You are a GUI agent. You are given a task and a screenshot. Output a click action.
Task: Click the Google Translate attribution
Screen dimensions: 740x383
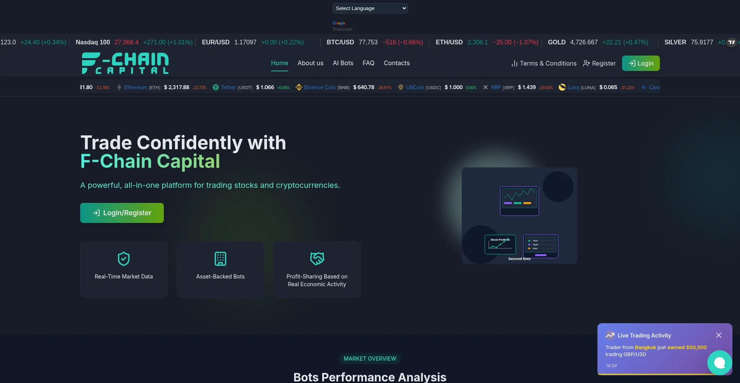tap(342, 26)
